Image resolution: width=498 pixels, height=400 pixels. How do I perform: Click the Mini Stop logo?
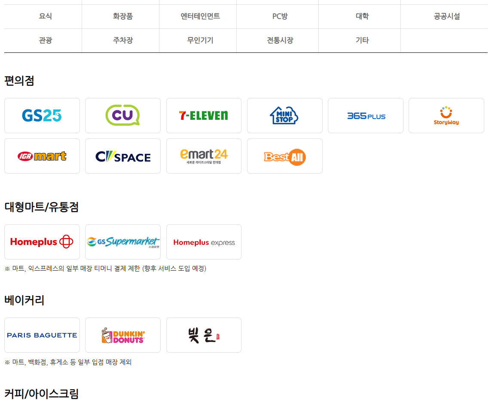[285, 116]
